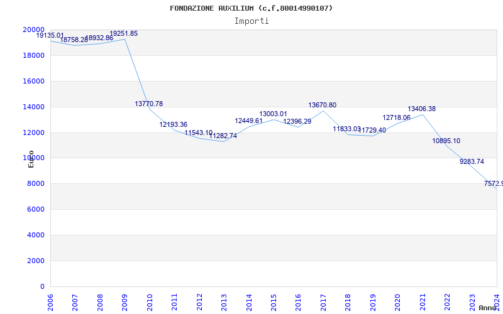The height and width of the screenshot is (314, 503).
Task: Click the y-axis tick 20000
Action: click(x=34, y=30)
